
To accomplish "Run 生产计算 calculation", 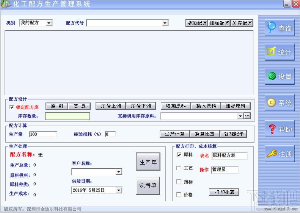I will [x=174, y=134].
